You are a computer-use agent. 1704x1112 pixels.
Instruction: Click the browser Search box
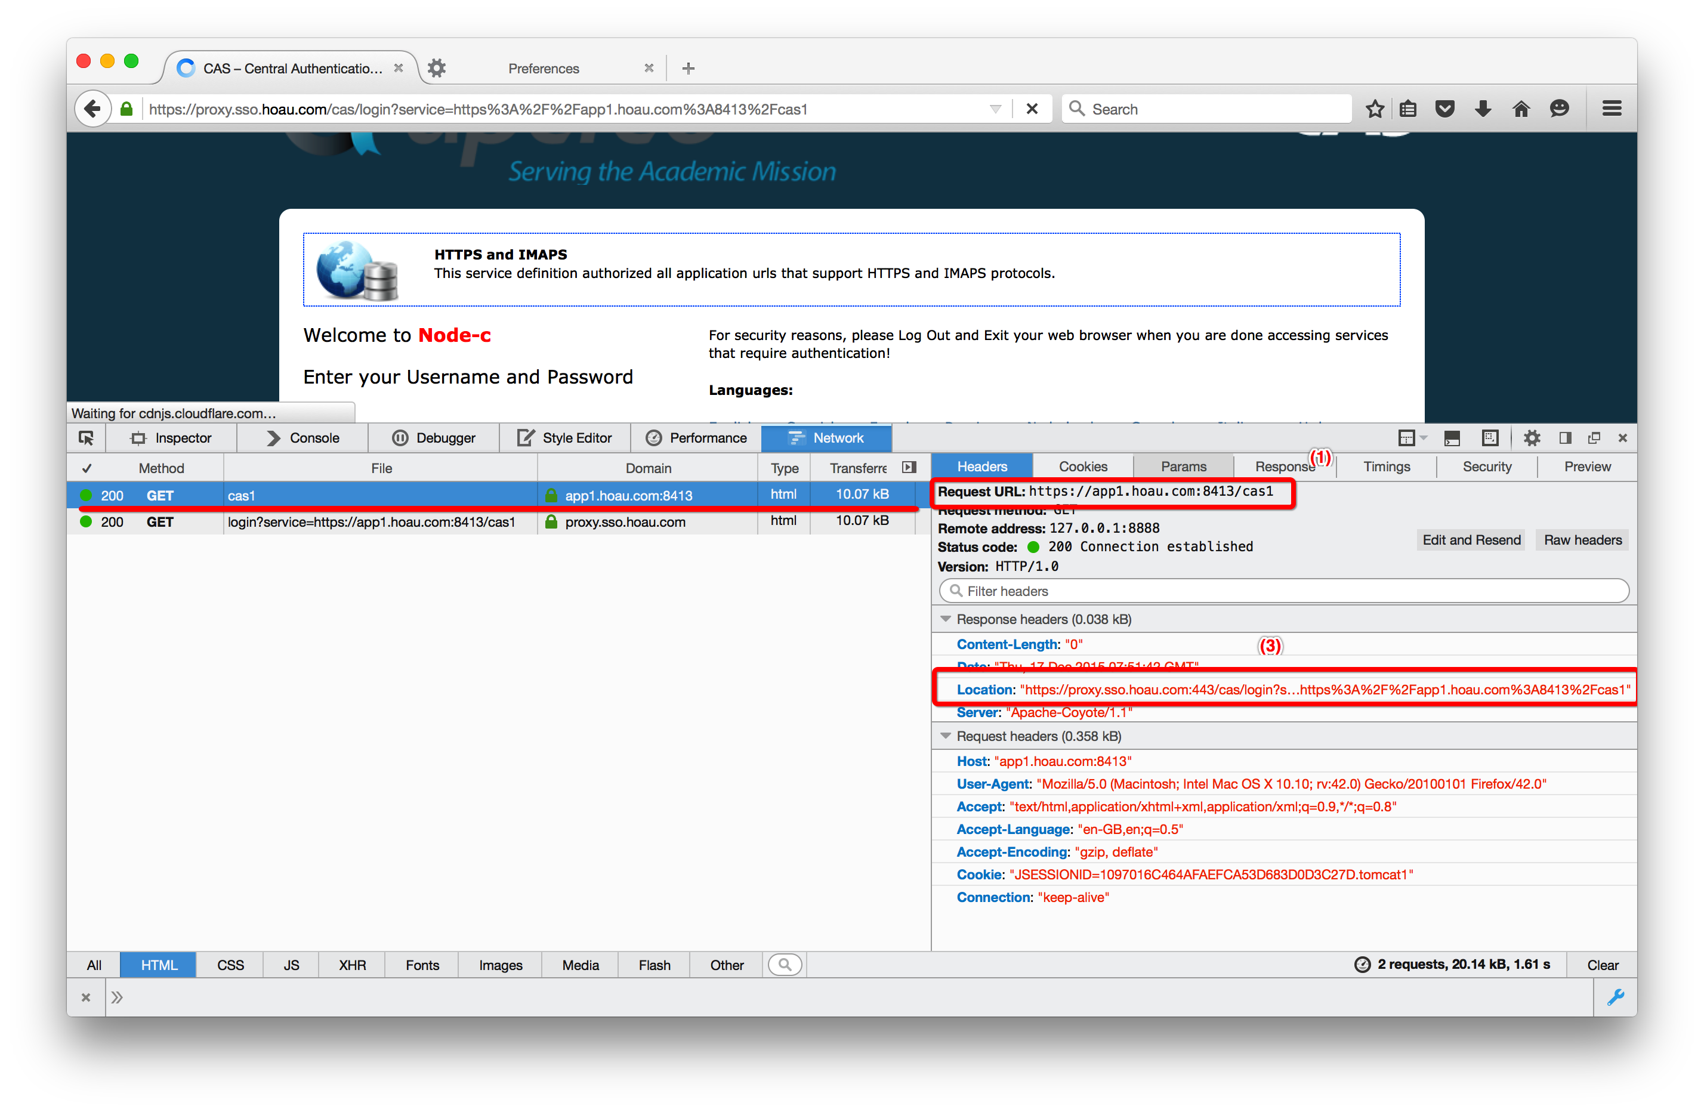coord(1206,109)
